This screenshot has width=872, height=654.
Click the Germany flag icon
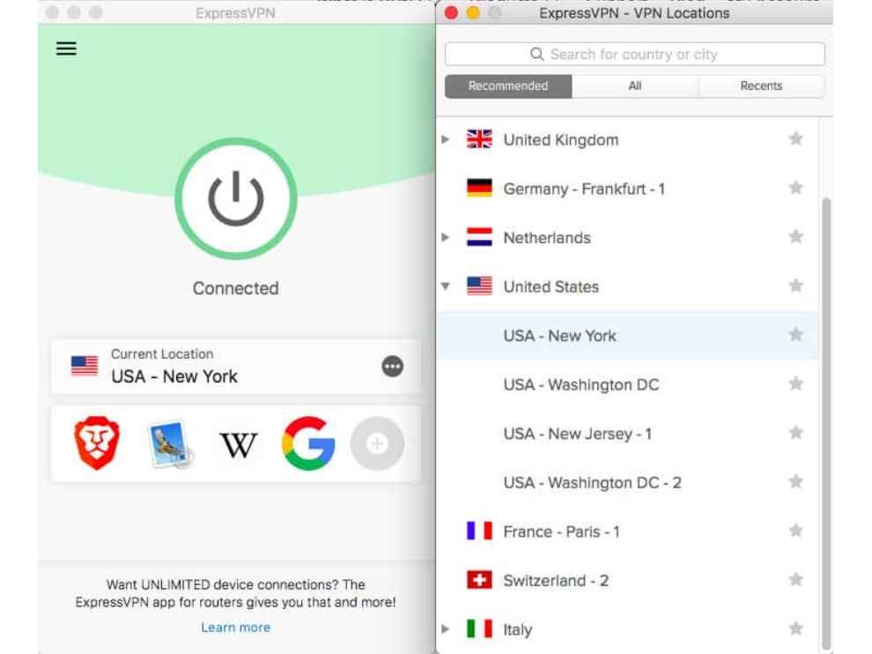click(479, 188)
